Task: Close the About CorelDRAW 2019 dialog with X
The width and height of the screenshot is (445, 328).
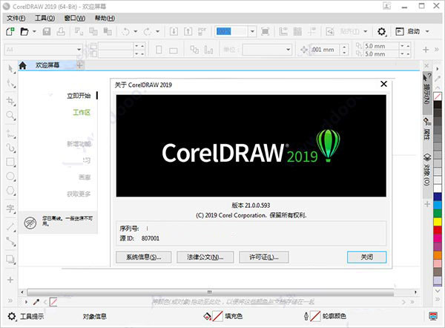Action: 383,84
